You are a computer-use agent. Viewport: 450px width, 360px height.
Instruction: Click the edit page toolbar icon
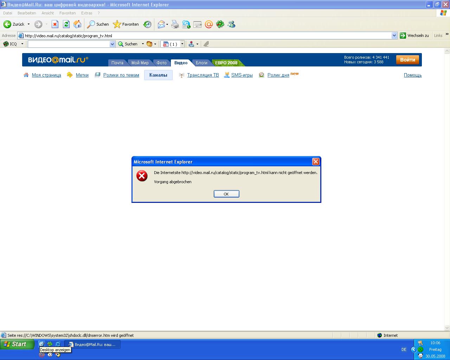pyautogui.click(x=198, y=24)
